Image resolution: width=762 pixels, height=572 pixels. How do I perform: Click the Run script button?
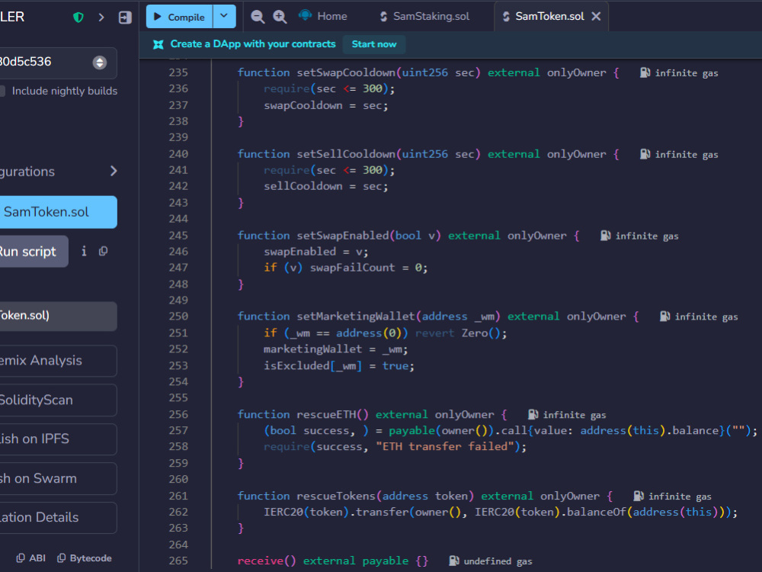[x=33, y=252]
